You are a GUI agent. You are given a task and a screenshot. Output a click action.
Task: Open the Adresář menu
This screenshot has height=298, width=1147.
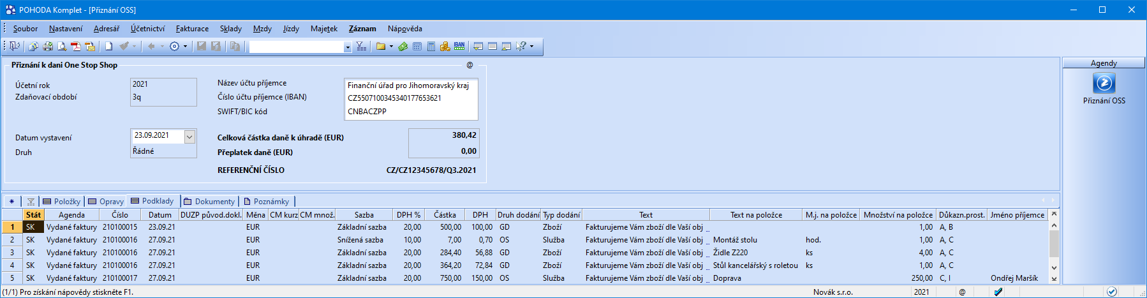(107, 29)
